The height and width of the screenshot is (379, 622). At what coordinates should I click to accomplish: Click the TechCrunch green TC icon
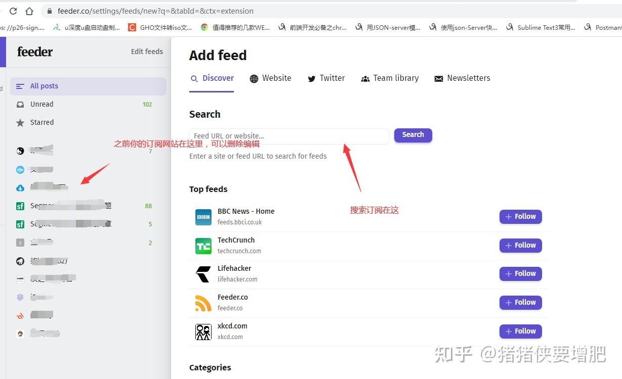tap(203, 245)
